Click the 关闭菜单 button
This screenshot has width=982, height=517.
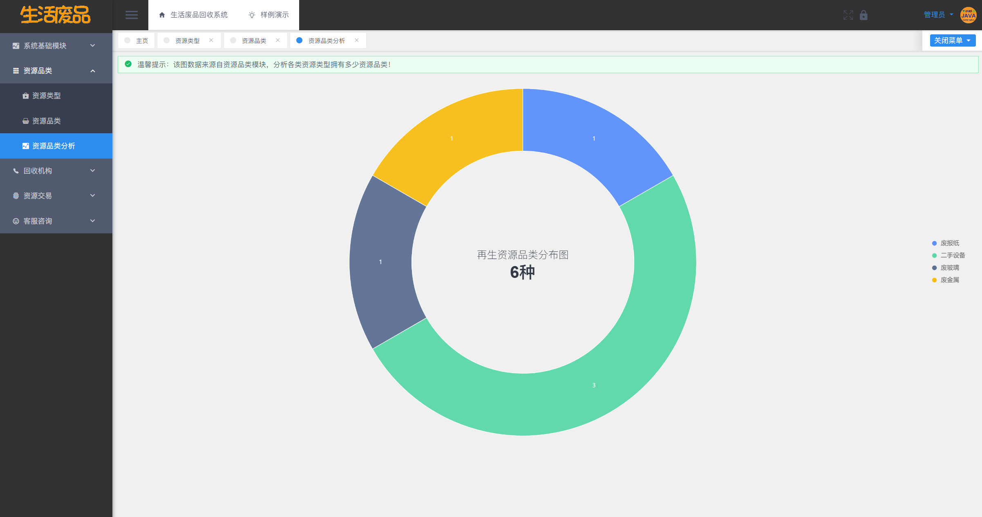tap(952, 40)
